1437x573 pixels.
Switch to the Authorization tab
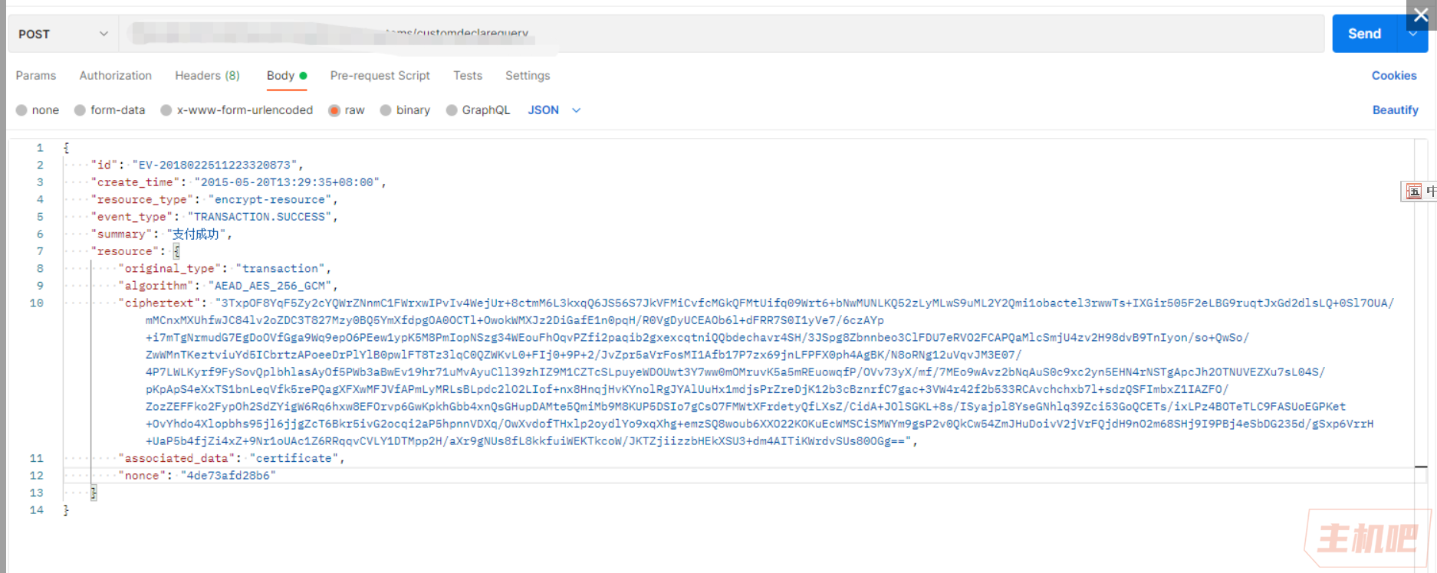click(116, 75)
